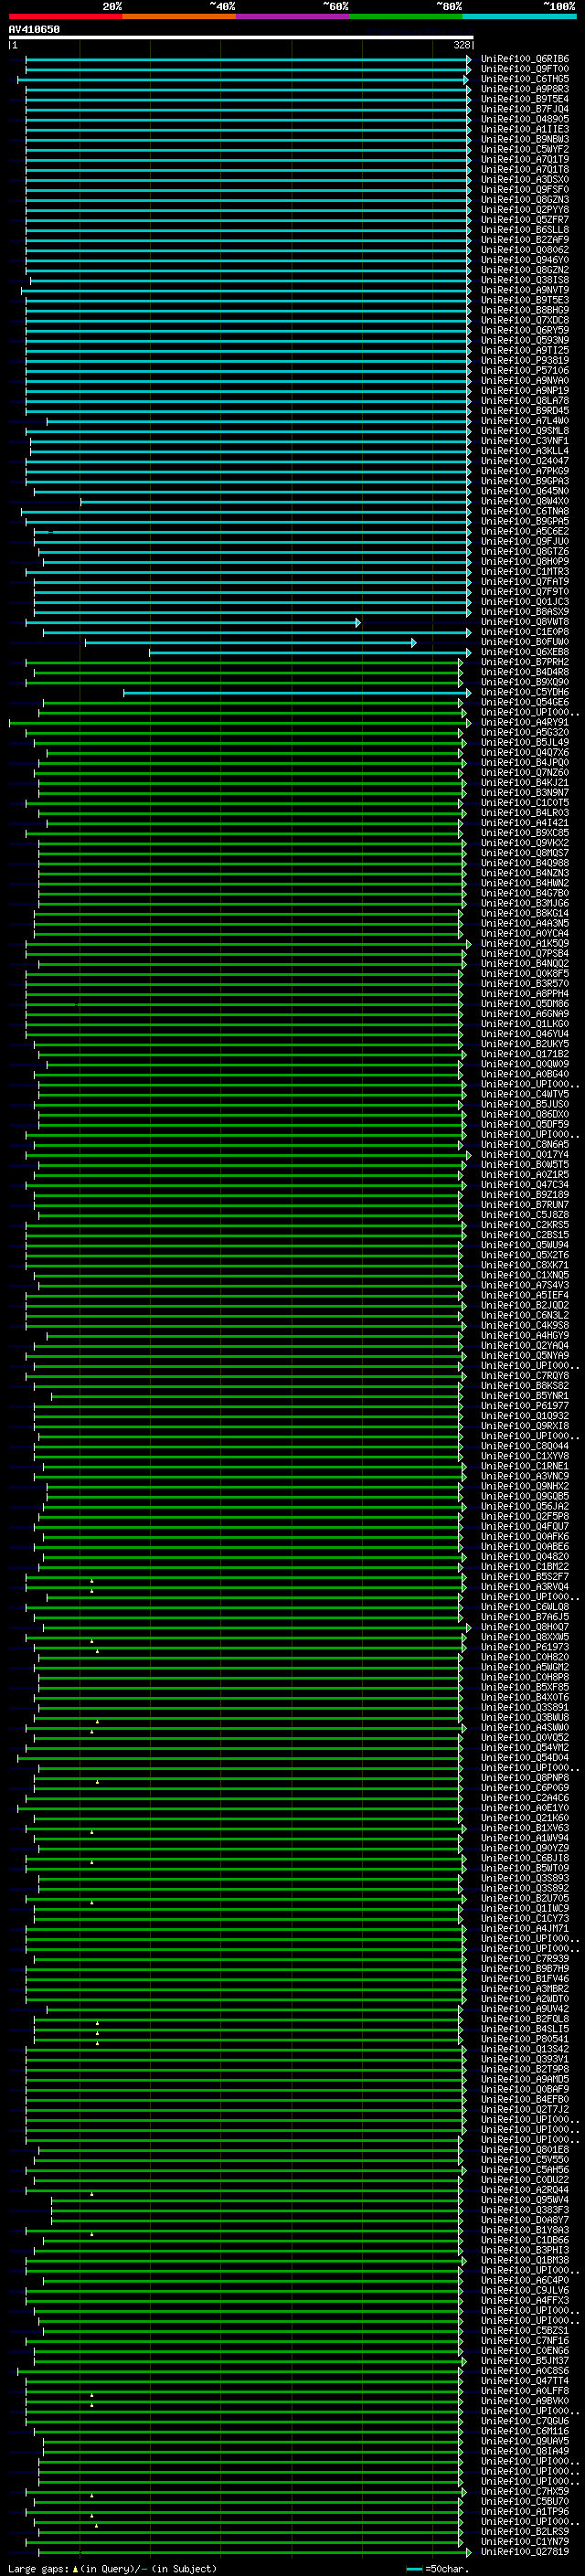The width and height of the screenshot is (585, 2576).
Task: Click the cyan bar for UniRef100_B0FUW0
Action: [x=251, y=642]
